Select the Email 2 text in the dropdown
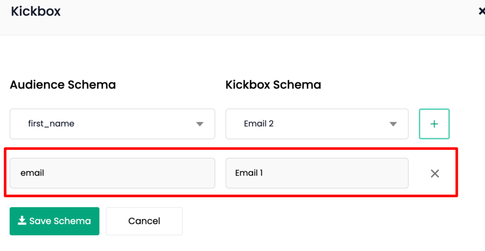Screen dimensions: 485x251 tap(259, 124)
